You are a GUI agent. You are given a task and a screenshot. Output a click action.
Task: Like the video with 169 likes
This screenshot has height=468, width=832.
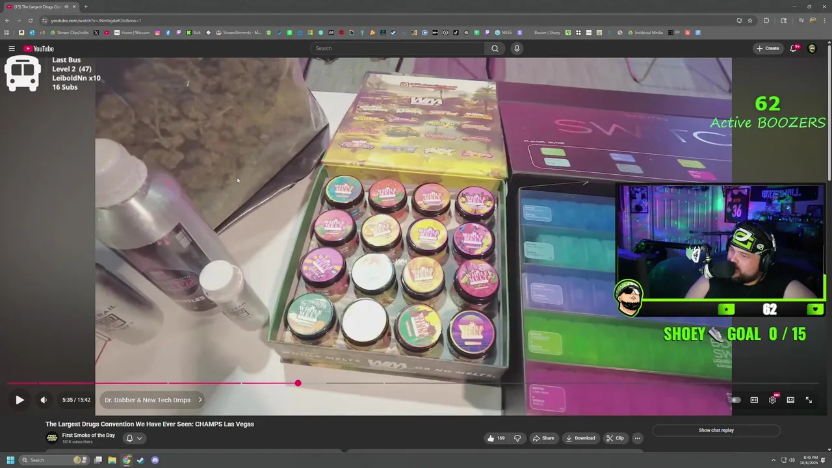point(496,438)
